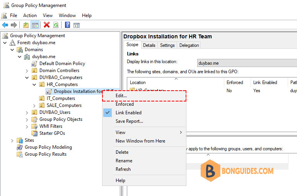
Task: Click the duybao.me domain icon
Action: point(27,57)
